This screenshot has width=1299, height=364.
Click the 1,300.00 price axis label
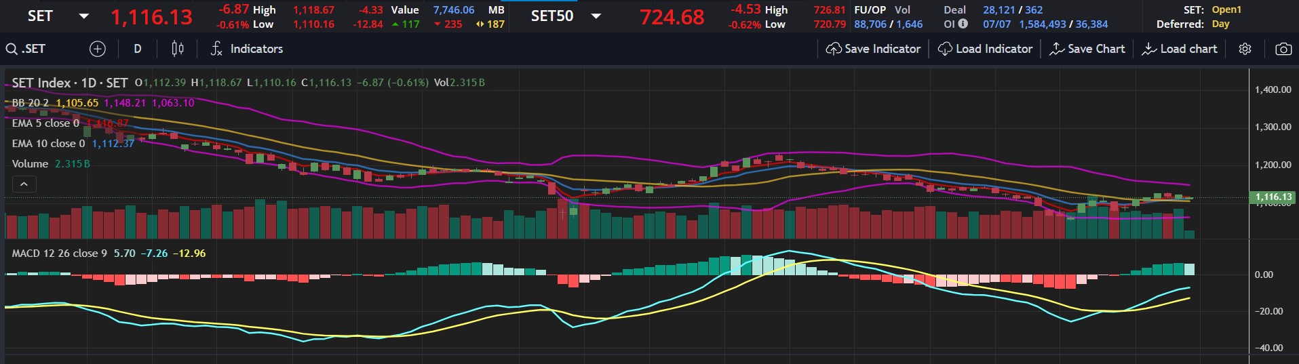(1273, 127)
